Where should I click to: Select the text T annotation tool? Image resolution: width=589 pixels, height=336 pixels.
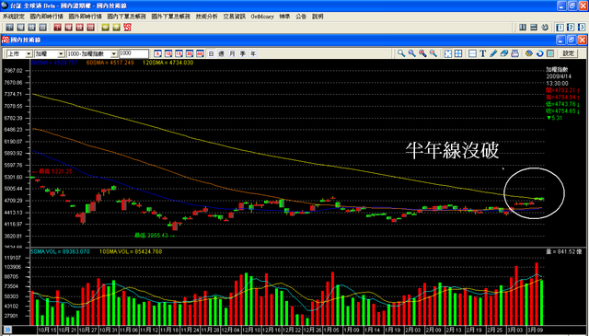tap(482, 53)
